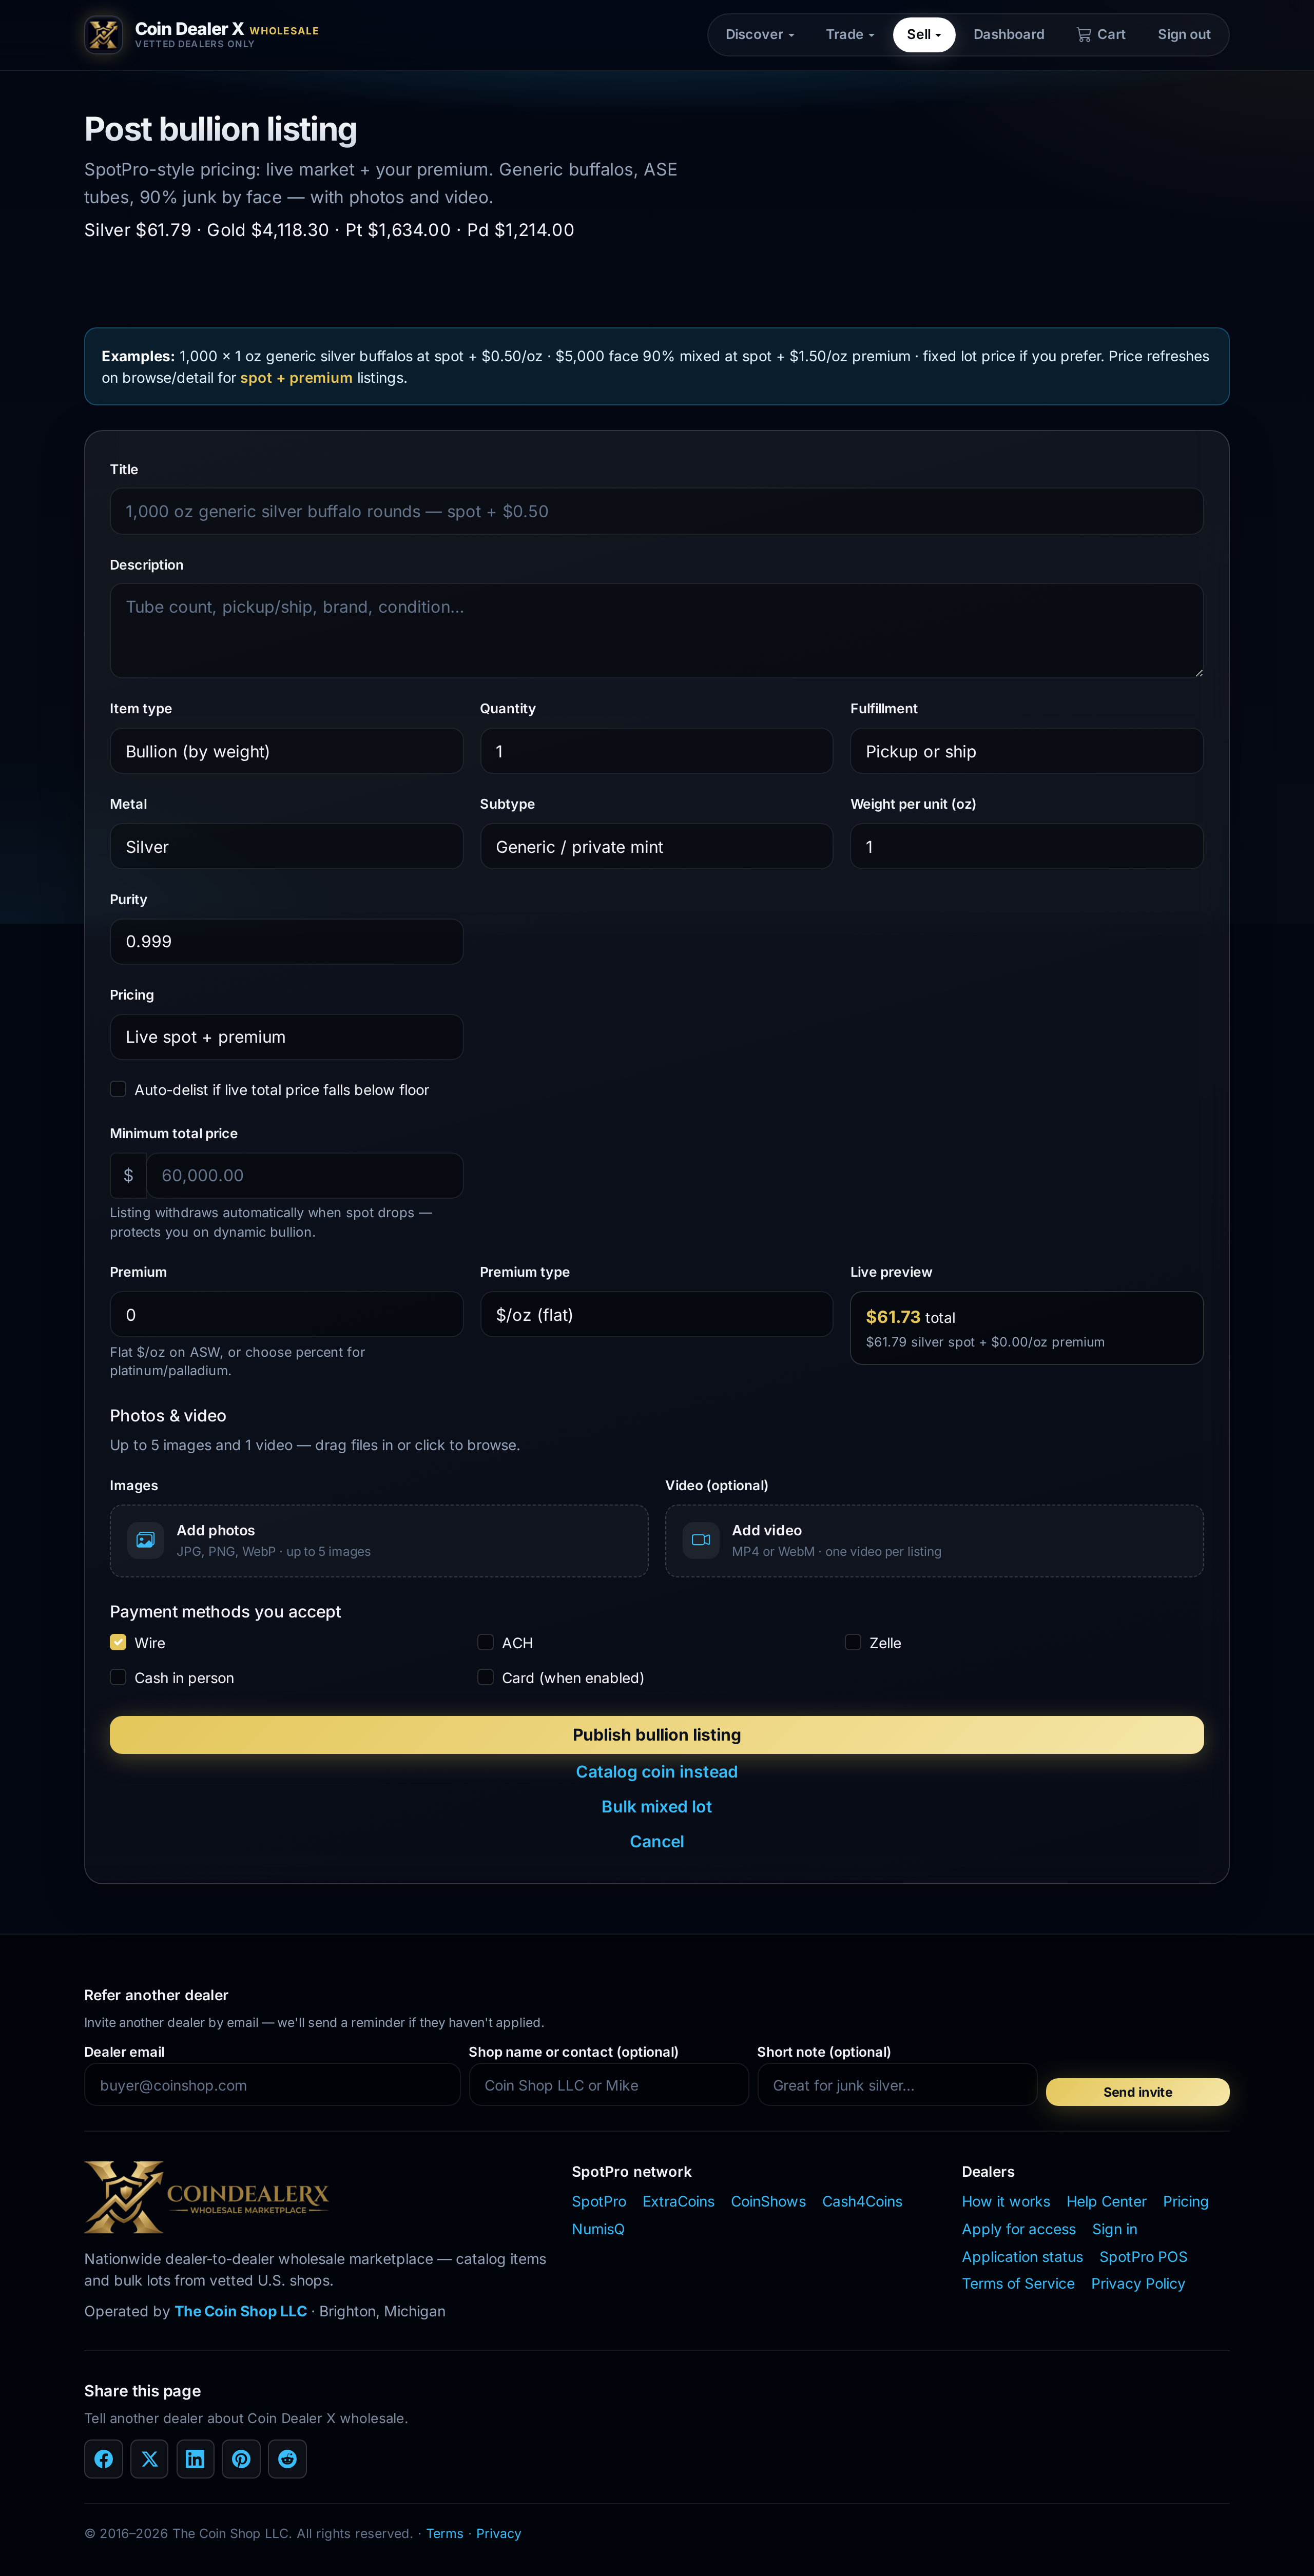Check Cash in person payment option
Screen dimensions: 1314x2576
[x=118, y=1677]
